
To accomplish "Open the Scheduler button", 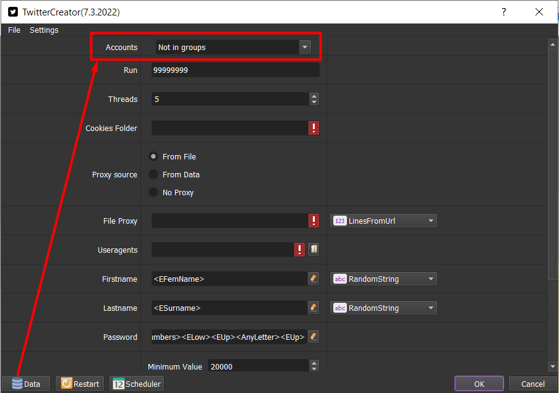I will coord(137,384).
